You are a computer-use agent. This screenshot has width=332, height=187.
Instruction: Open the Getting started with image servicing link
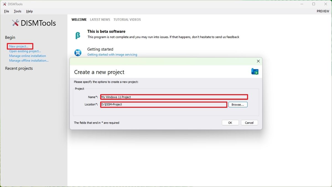[112, 54]
